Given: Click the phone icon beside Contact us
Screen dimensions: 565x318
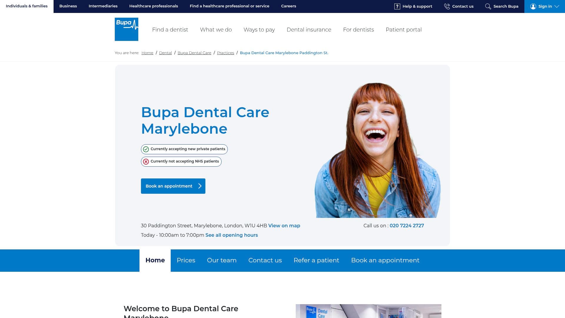Looking at the screenshot, I should tap(447, 6).
